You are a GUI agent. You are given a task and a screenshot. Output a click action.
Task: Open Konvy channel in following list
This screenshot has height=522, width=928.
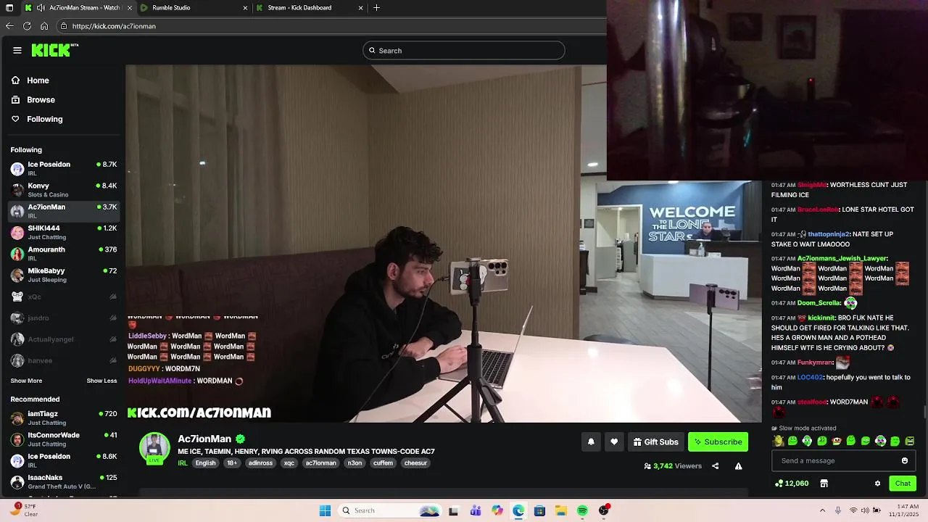coord(64,190)
